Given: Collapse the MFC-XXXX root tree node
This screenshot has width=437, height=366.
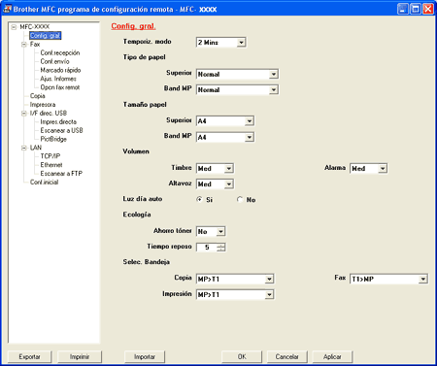Looking at the screenshot, I should [14, 27].
